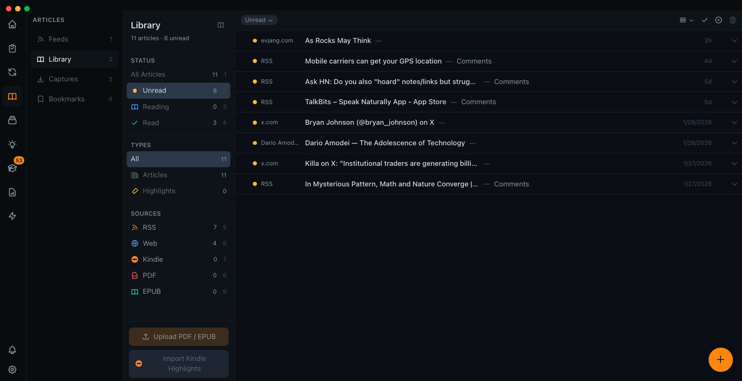Screen dimensions: 742x381
Task: Click Upload PDF / EPUB button
Action: (179, 337)
